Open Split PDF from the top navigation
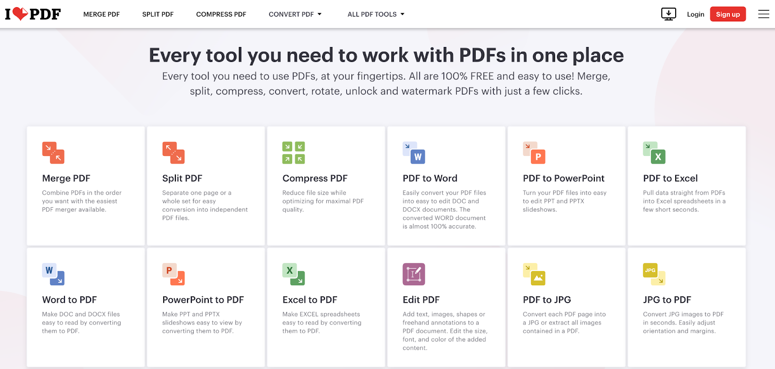The width and height of the screenshot is (775, 369). pos(158,15)
